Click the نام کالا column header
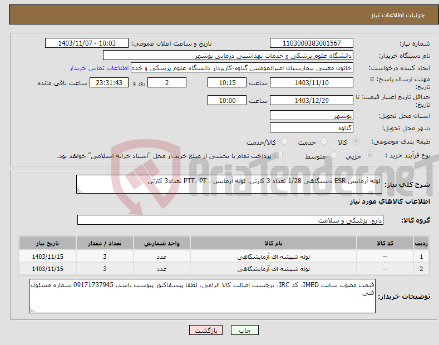439x345 pixels. pos(273,243)
